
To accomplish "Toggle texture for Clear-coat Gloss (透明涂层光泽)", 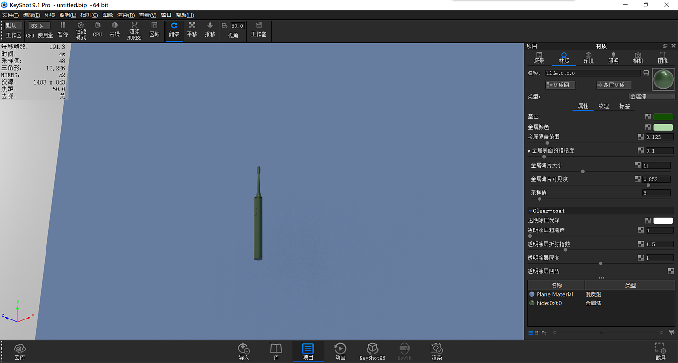I will 648,220.
